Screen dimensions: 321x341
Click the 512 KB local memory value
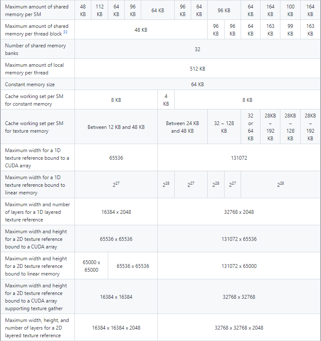click(197, 68)
